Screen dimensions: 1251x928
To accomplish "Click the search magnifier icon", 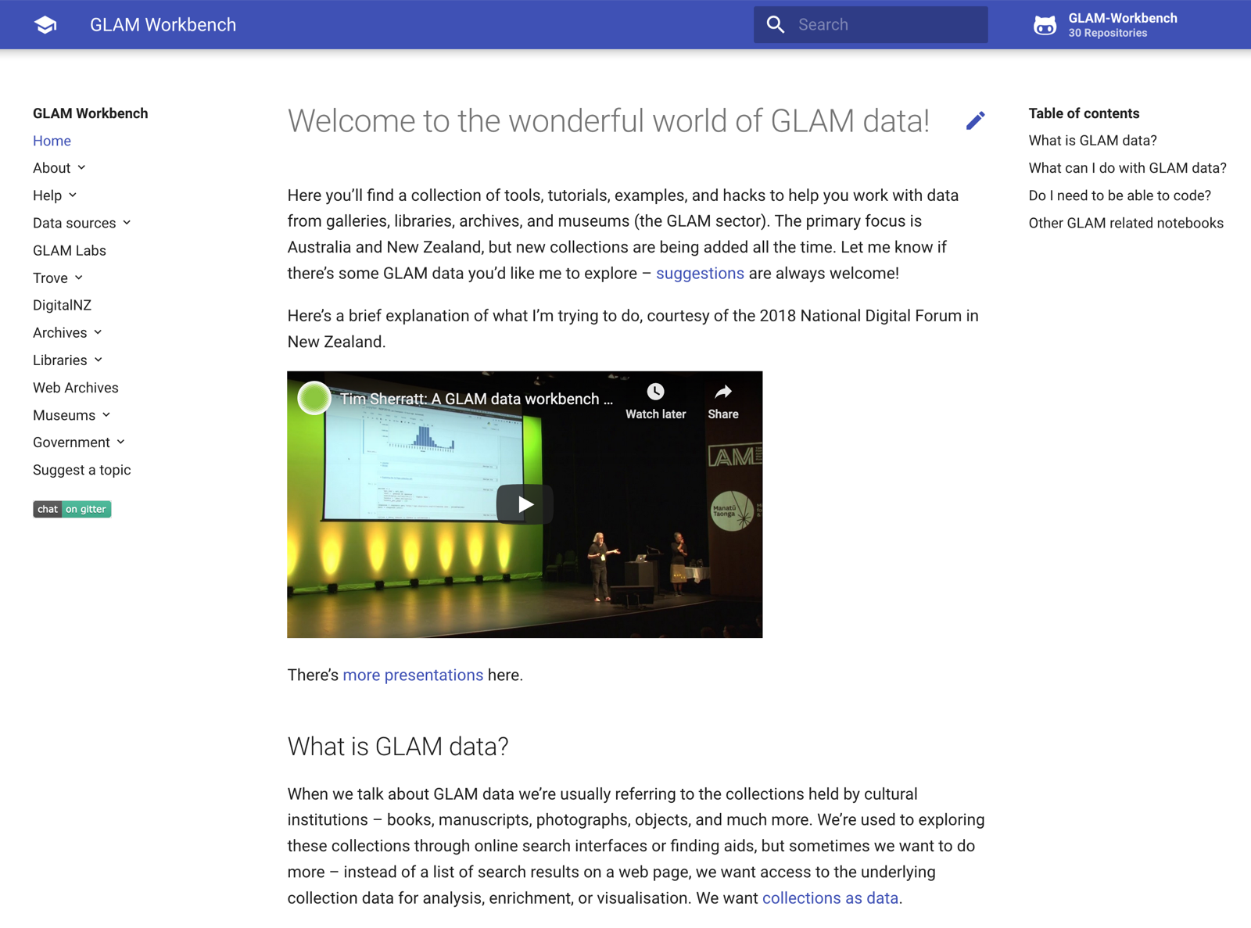I will [775, 25].
